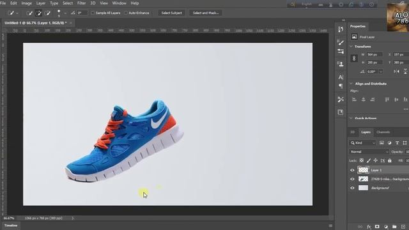
Task: Open the Timeline panel tab
Action: coord(11,226)
